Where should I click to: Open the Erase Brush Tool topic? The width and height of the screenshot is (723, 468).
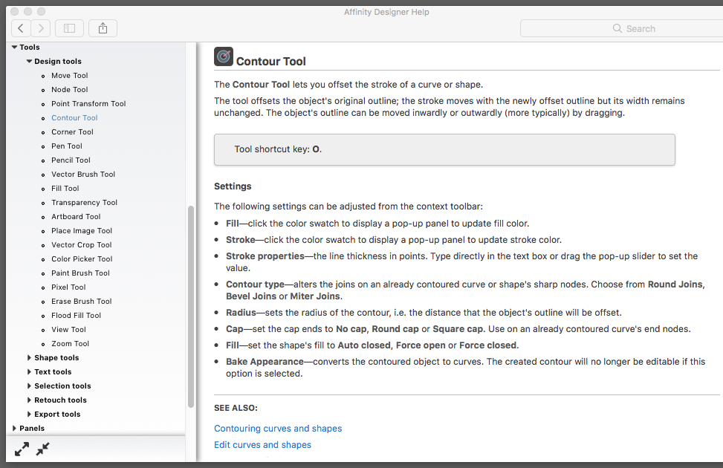[82, 301]
